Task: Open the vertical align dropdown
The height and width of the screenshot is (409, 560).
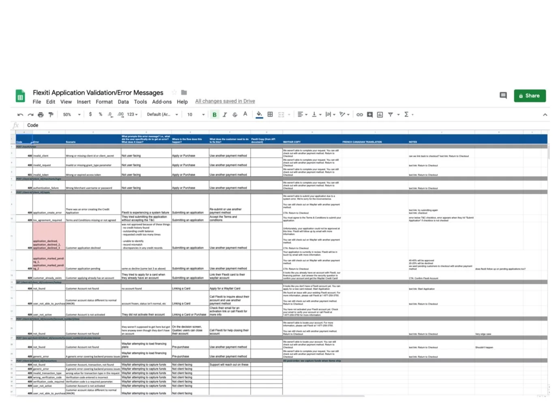Action: click(x=317, y=114)
